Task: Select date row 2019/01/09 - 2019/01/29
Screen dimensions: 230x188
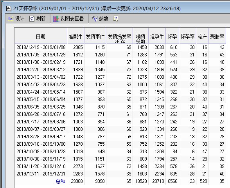Action: pos(41,55)
